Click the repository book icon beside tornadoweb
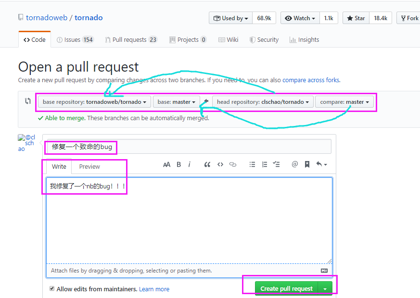 tap(21, 17)
